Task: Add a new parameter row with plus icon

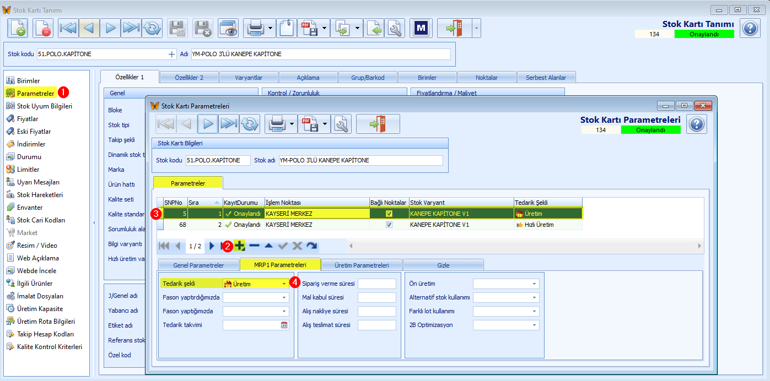Action: pos(239,246)
